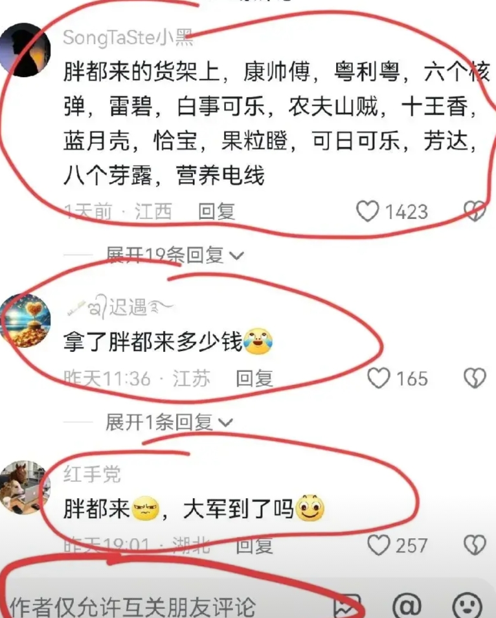
Task: Expand the 1 reply thread
Action: [170, 422]
